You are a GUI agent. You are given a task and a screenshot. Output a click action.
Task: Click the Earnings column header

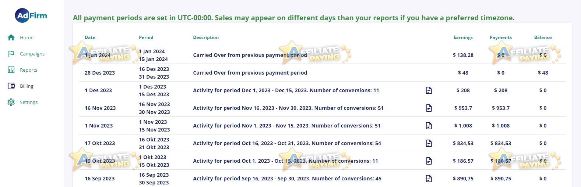coord(463,37)
